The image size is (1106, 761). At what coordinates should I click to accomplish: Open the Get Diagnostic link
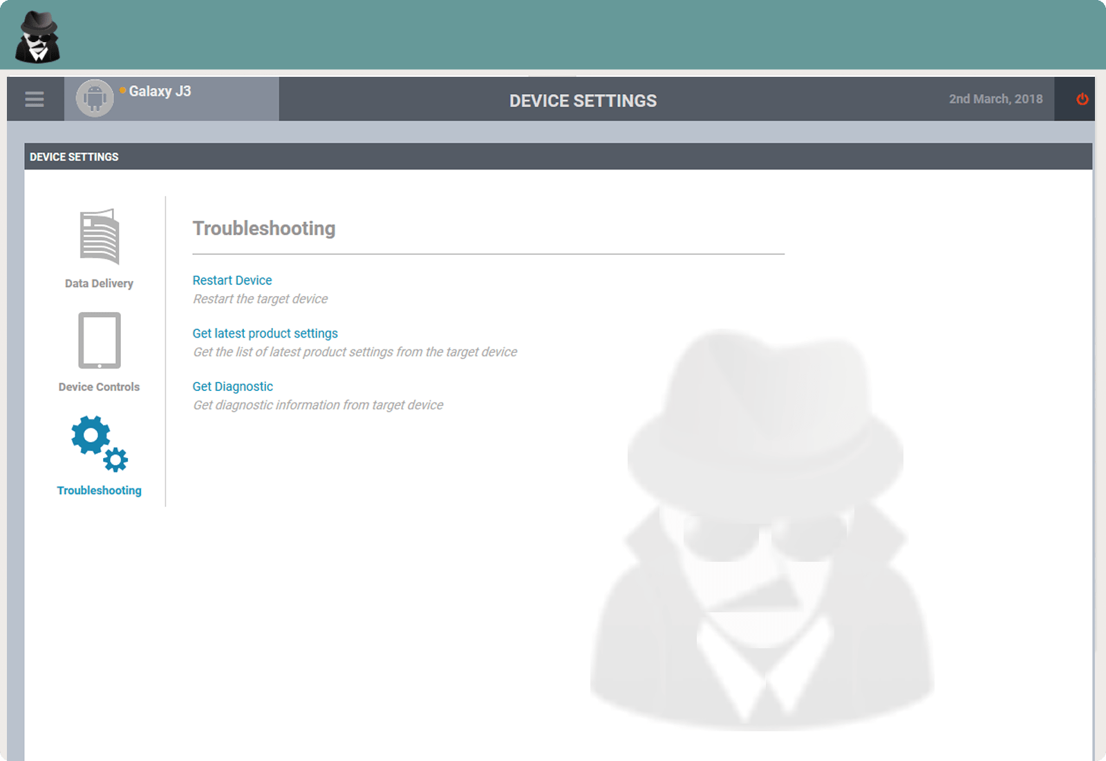coord(232,386)
